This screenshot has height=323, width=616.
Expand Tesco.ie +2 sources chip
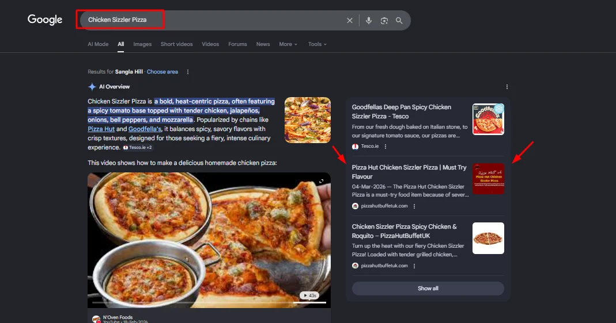click(x=138, y=148)
